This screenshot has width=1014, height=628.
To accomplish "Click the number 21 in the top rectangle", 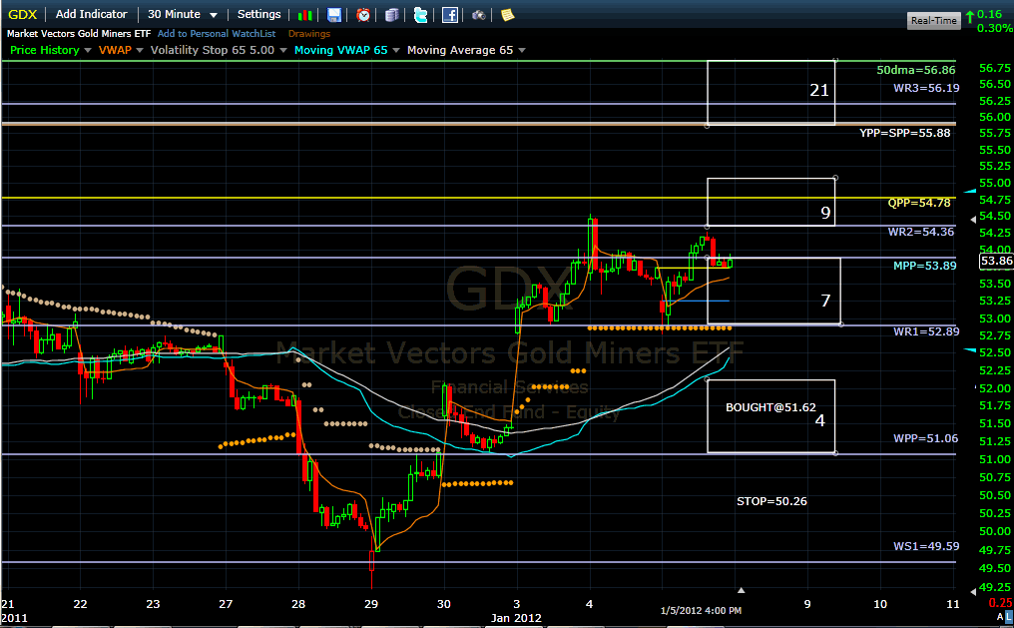I will (x=819, y=90).
